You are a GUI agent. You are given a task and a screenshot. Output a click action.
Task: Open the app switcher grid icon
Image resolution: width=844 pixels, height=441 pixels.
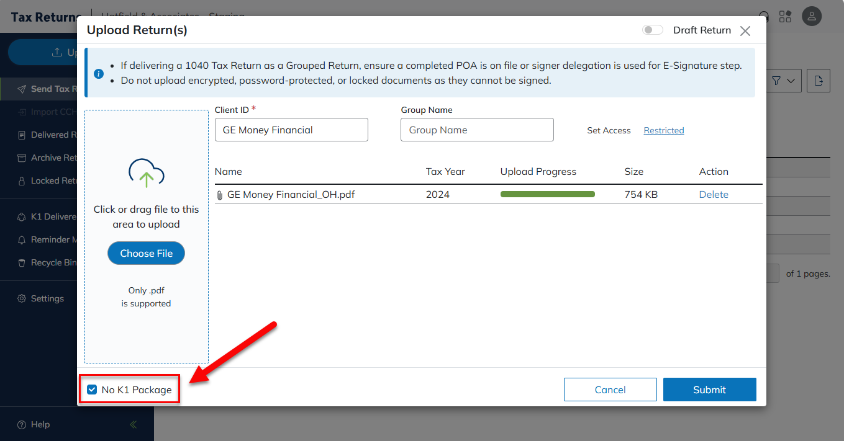(x=785, y=17)
